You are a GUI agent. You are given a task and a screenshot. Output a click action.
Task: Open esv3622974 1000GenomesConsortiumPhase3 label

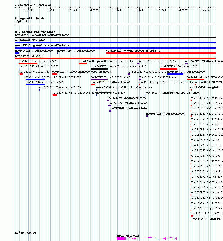(82, 72)
